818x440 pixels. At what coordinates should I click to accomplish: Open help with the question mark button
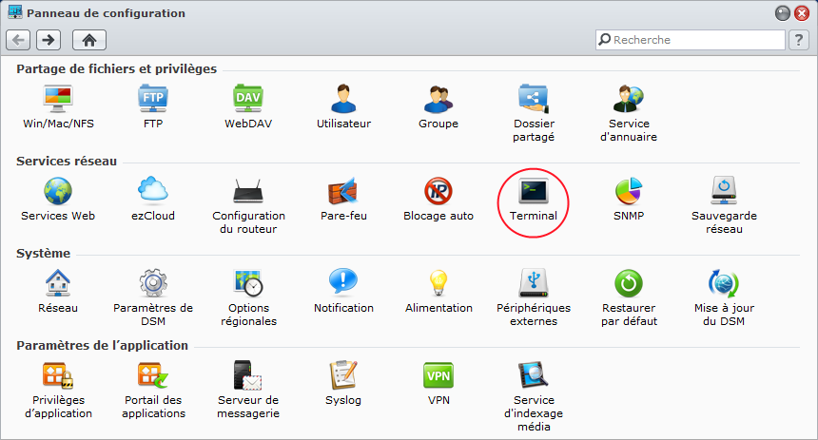pyautogui.click(x=799, y=40)
